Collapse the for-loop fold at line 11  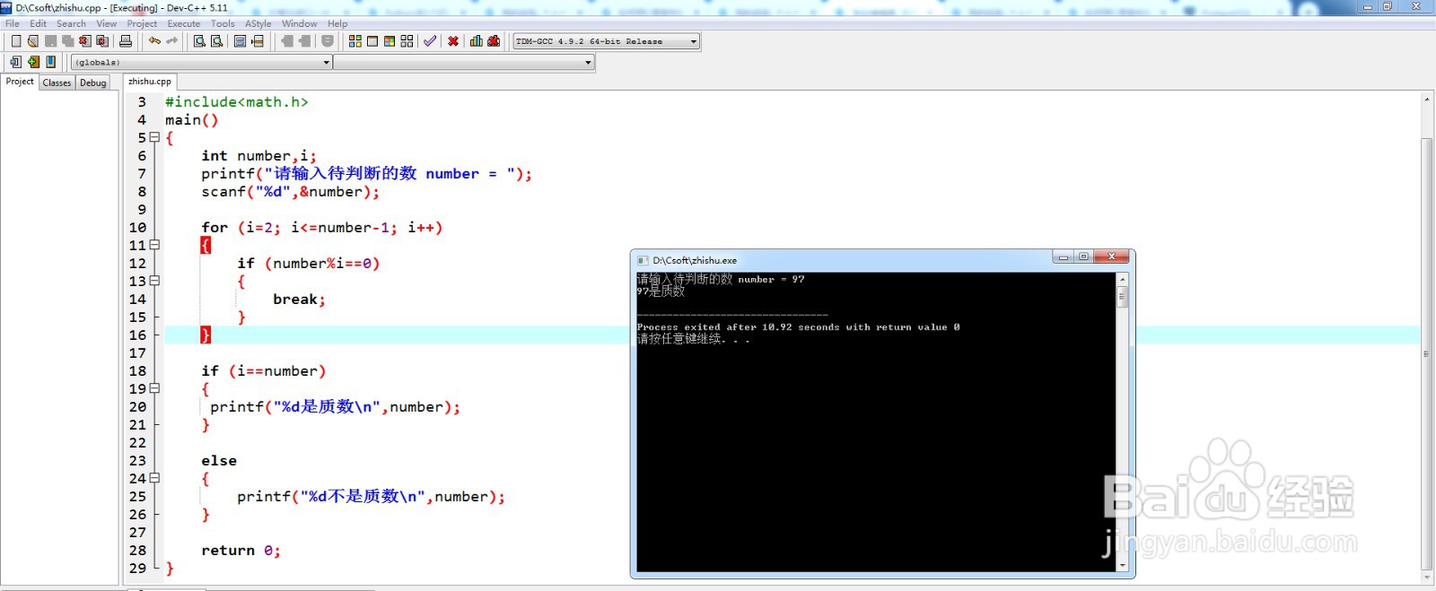[x=154, y=245]
